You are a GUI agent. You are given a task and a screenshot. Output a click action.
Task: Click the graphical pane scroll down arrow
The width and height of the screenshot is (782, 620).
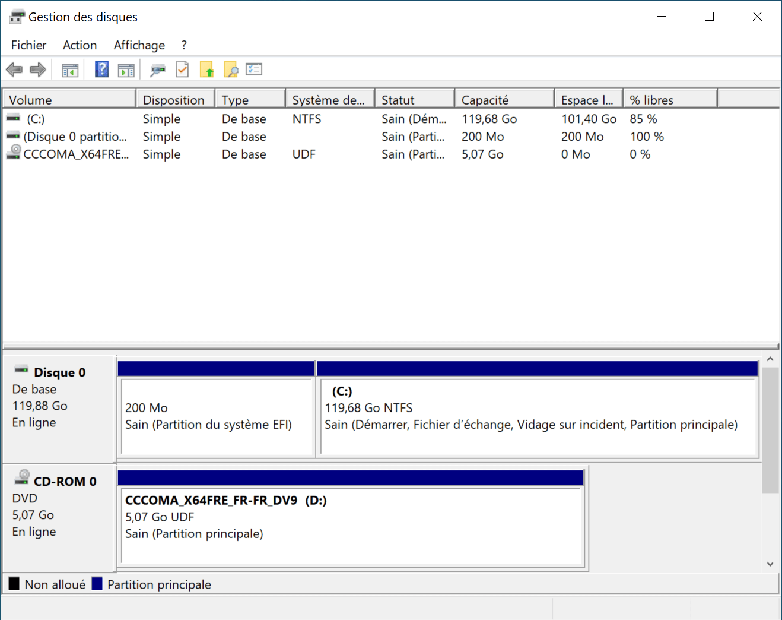(x=770, y=564)
